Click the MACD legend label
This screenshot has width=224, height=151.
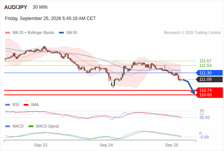18,126
